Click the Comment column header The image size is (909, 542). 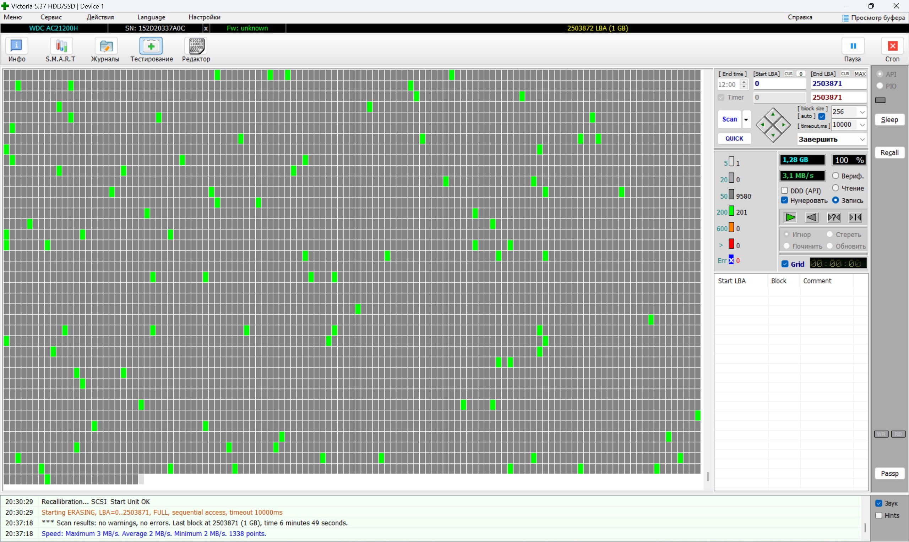click(x=826, y=281)
